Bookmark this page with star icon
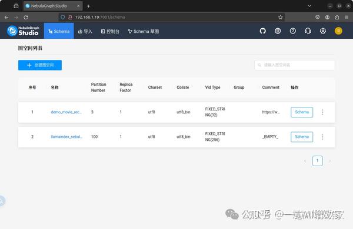The width and height of the screenshot is (353, 229). (280, 17)
